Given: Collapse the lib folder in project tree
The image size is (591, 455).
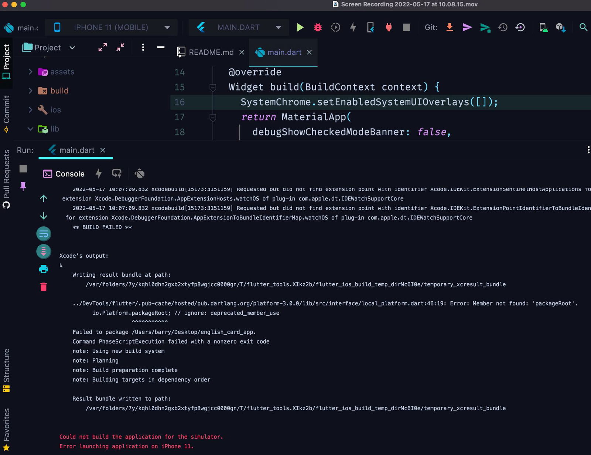Looking at the screenshot, I should [x=31, y=129].
